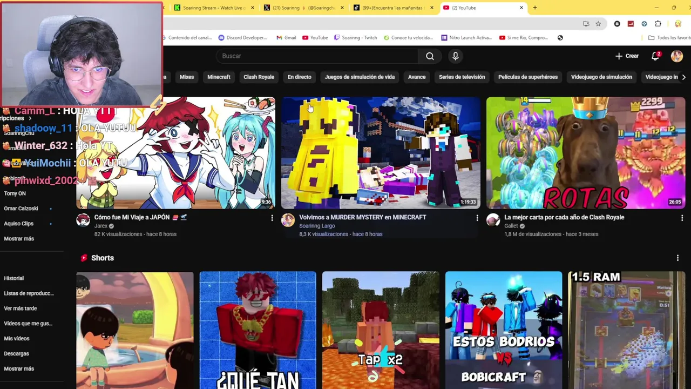Image resolution: width=691 pixels, height=389 pixels.
Task: Open options menu for Clash Royale video
Action: (x=682, y=218)
